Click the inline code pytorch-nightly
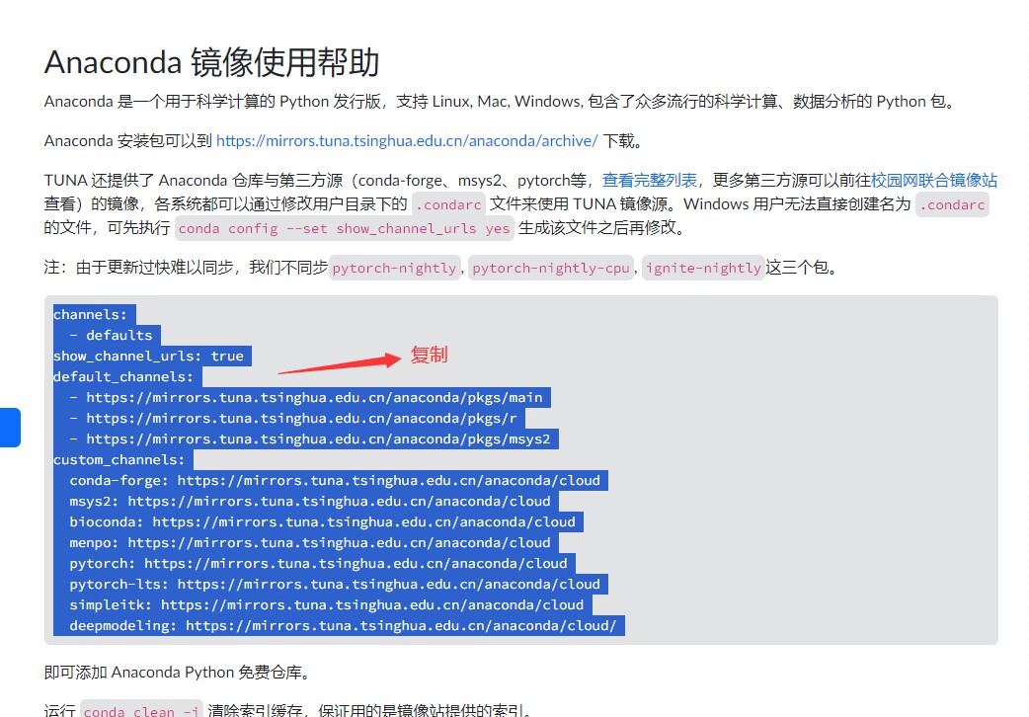 tap(394, 268)
